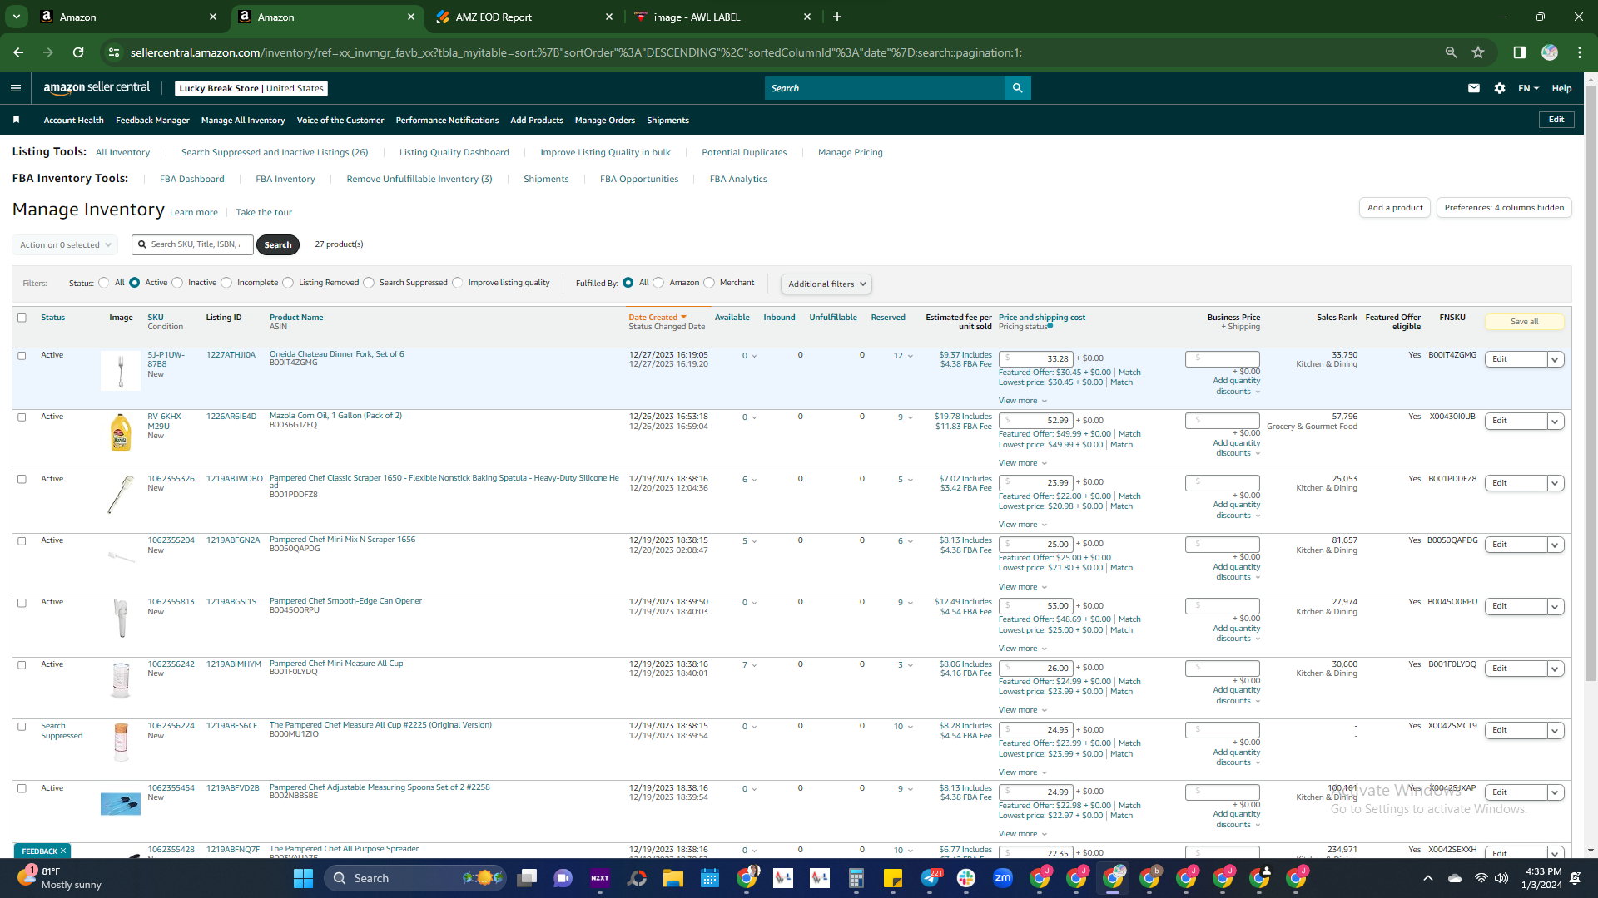This screenshot has height=898, width=1598.
Task: Expand Edit dropdown arrow for Oneida fork row
Action: click(x=1555, y=359)
